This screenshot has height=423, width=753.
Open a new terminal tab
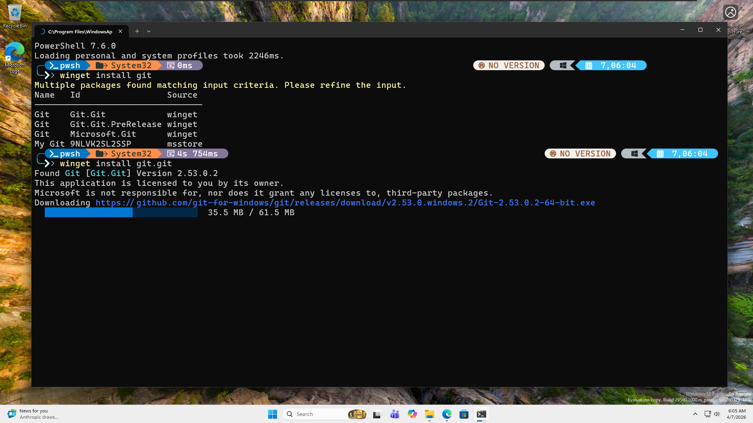[137, 31]
